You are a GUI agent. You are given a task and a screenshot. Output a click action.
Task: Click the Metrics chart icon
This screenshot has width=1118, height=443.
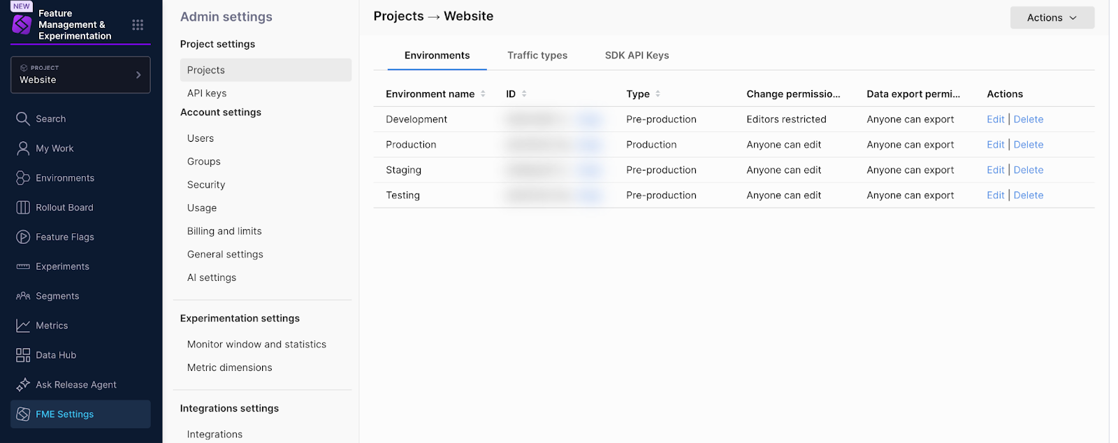(23, 326)
